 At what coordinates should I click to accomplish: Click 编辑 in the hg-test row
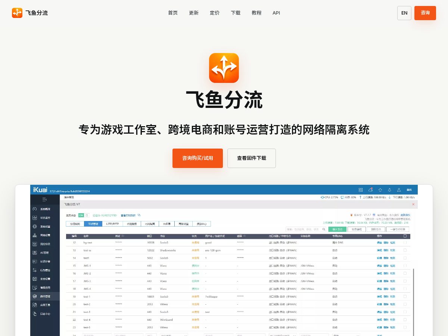click(x=379, y=243)
